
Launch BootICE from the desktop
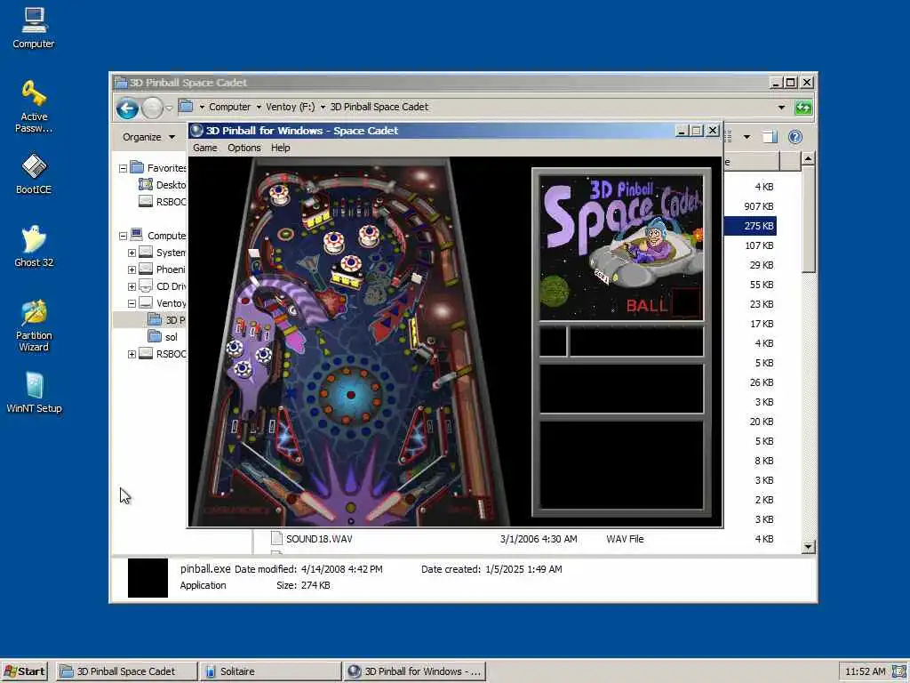[x=34, y=173]
